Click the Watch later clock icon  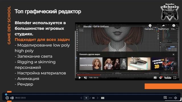[x=150, y=25]
